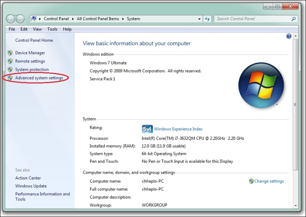Click the Full computer name value chheplo-PC

pyautogui.click(x=153, y=189)
